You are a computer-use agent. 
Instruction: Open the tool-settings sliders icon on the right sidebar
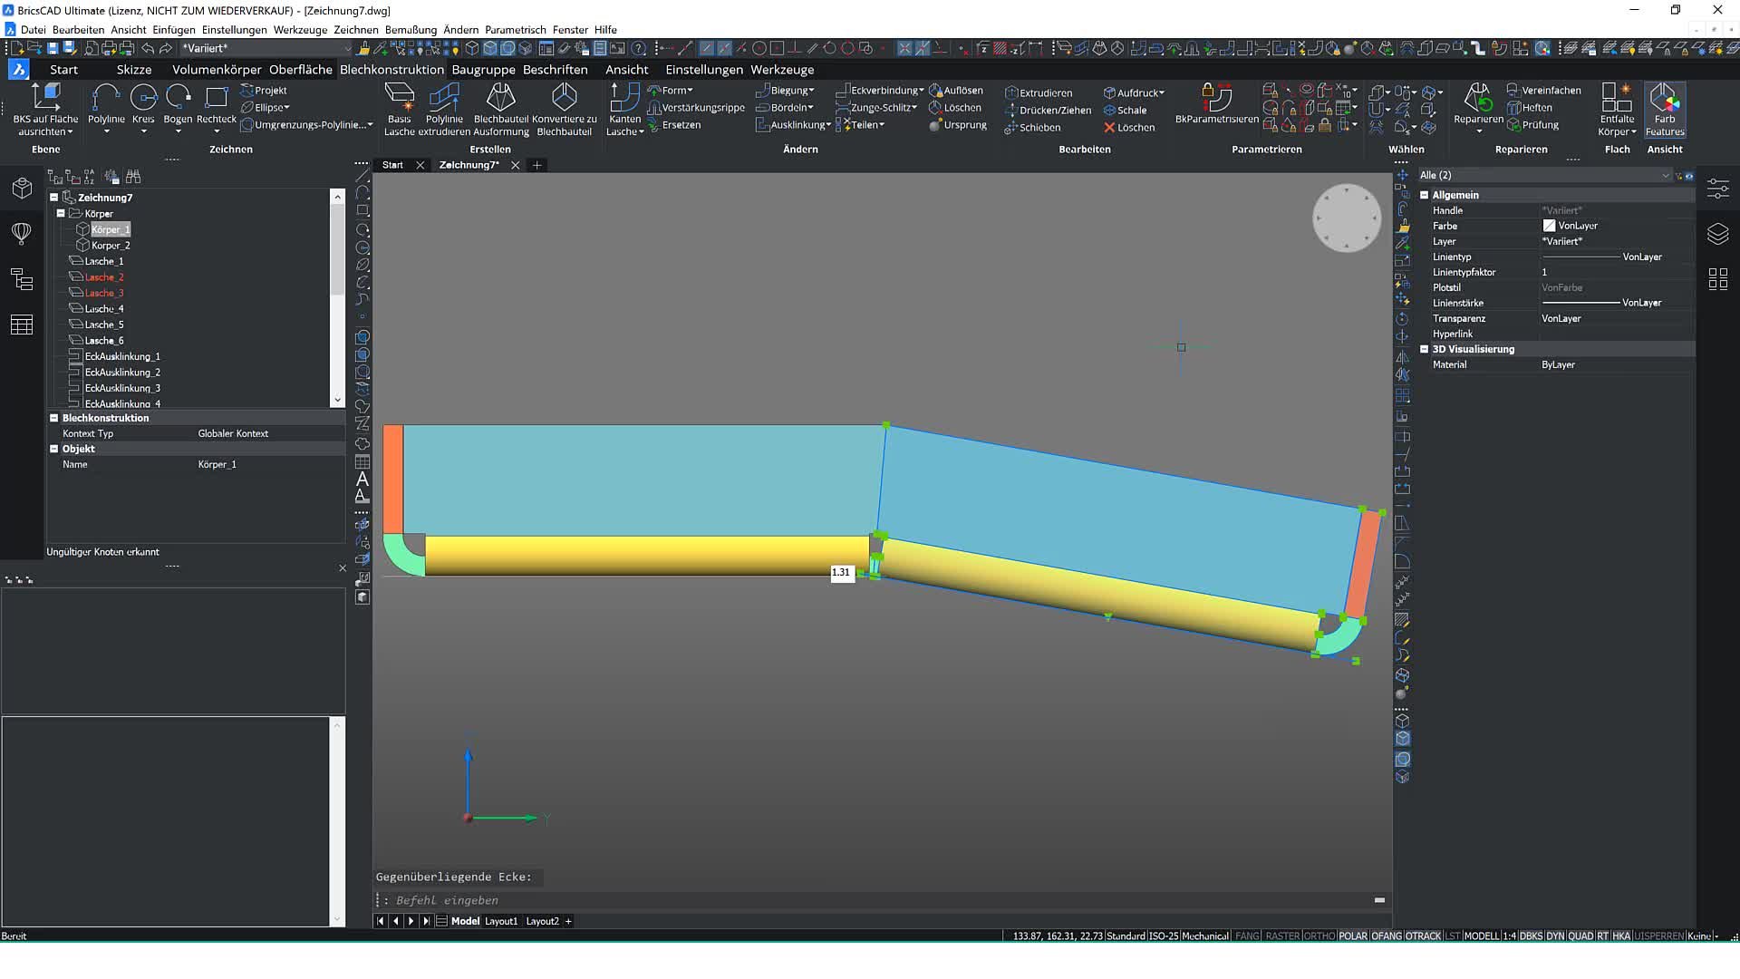(x=1717, y=189)
